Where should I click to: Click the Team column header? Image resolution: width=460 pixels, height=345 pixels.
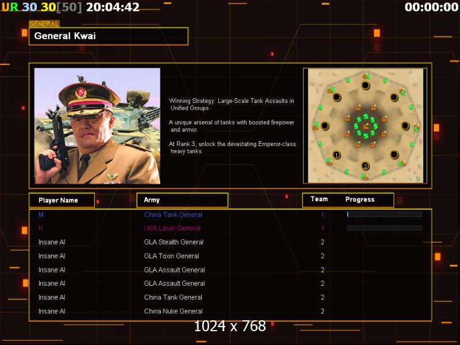(x=319, y=199)
